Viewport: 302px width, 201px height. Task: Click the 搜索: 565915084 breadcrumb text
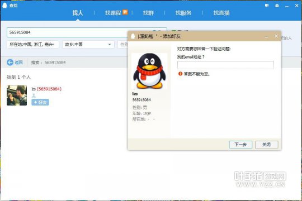[48, 63]
